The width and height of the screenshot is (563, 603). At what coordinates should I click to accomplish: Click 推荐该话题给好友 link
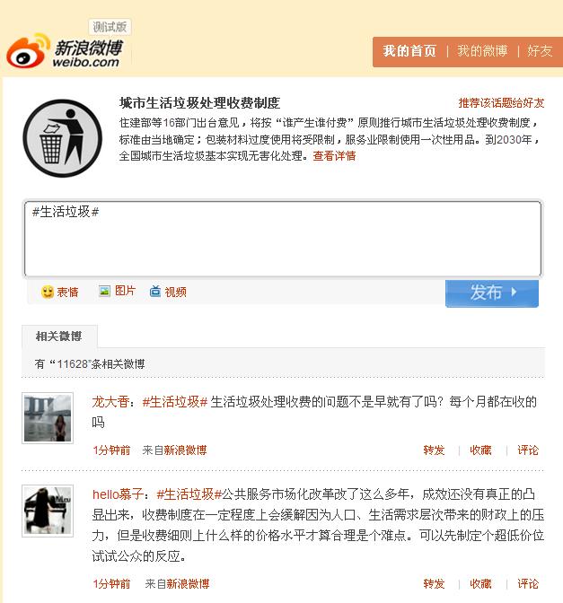pos(501,103)
